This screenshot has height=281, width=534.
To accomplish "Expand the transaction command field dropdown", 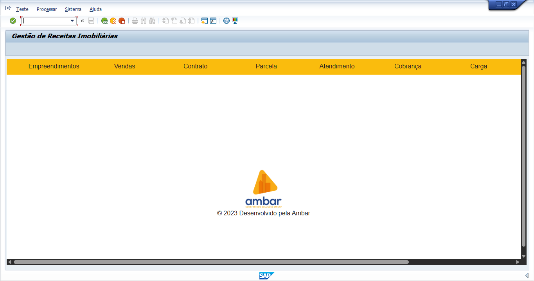I will [72, 21].
